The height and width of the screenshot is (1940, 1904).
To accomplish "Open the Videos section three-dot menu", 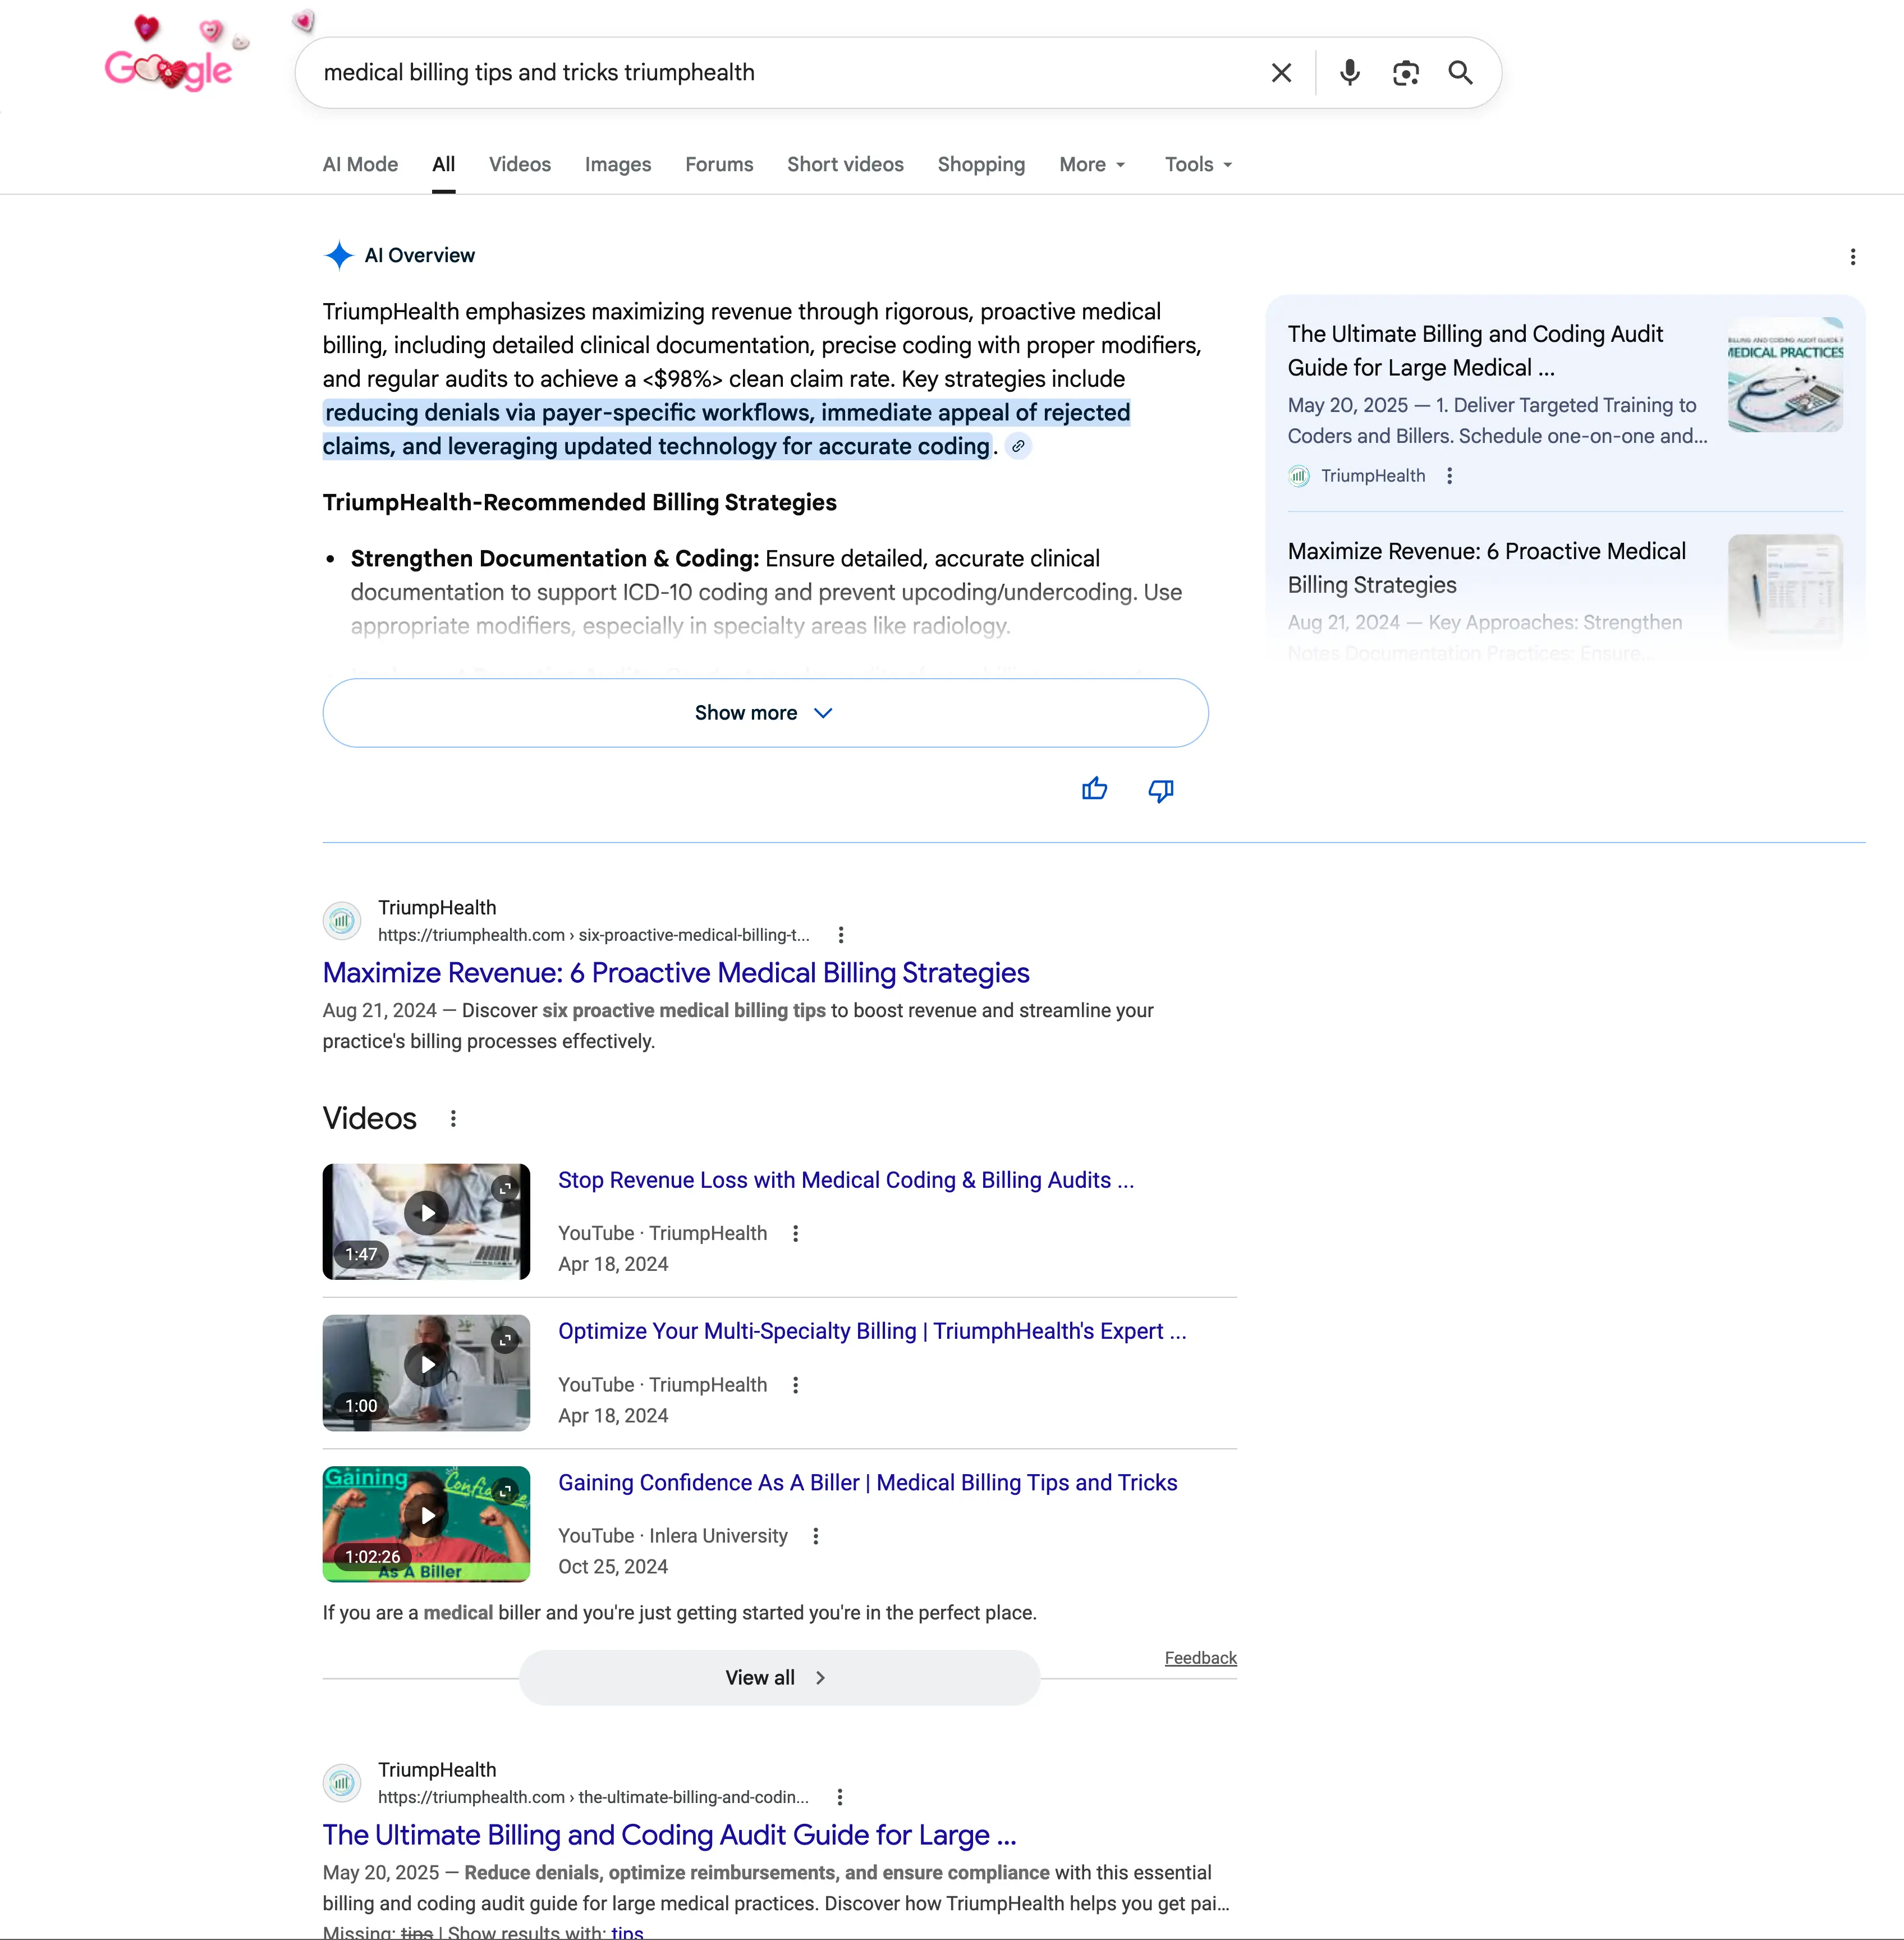I will [452, 1118].
